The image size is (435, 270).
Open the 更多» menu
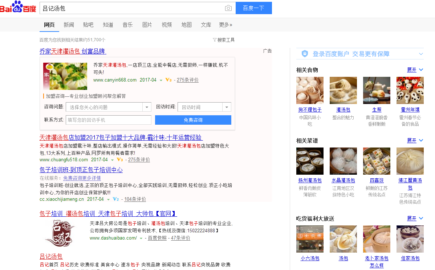pos(225,25)
